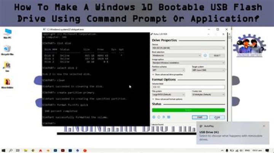Open Task View on taskbar
The width and height of the screenshot is (274, 153).
point(18,150)
